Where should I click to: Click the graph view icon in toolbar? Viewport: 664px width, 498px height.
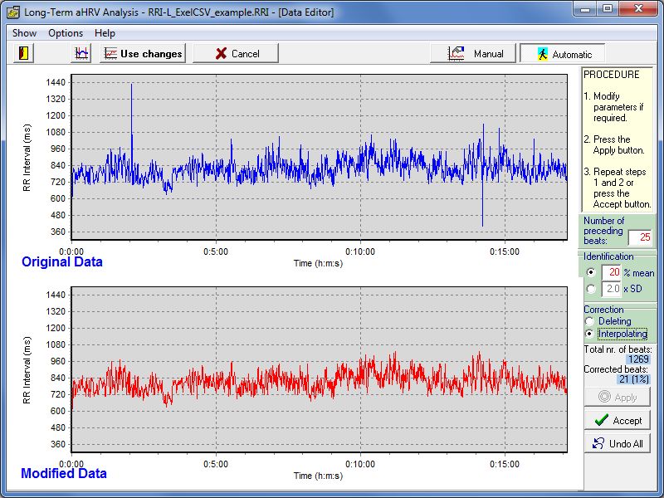click(81, 53)
